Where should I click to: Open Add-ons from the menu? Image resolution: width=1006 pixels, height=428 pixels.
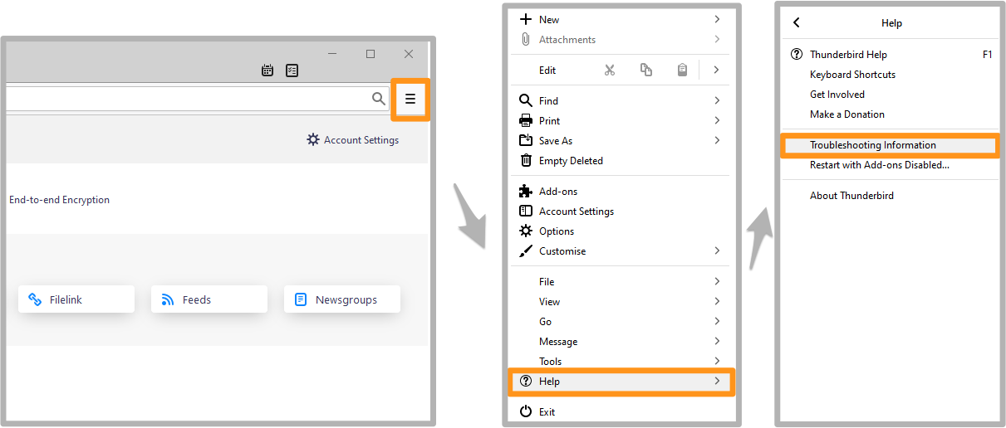pos(557,192)
